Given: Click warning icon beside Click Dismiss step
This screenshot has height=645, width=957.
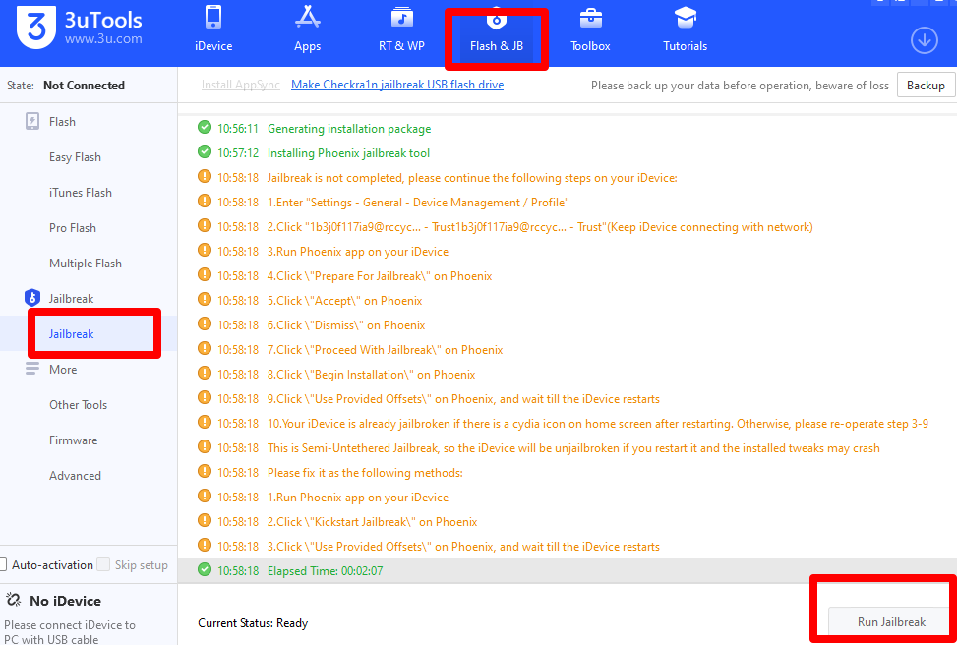Looking at the screenshot, I should pos(205,324).
